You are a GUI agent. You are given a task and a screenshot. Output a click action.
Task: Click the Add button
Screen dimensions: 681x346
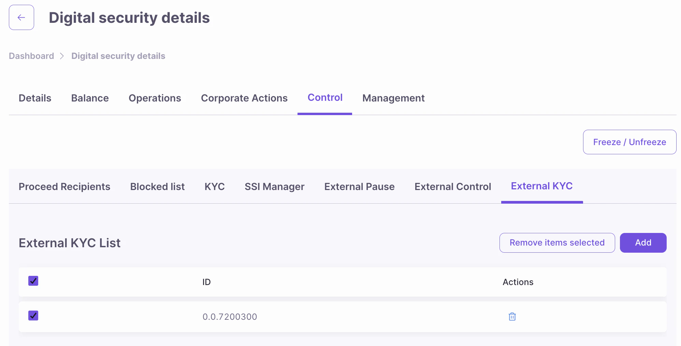pos(643,243)
